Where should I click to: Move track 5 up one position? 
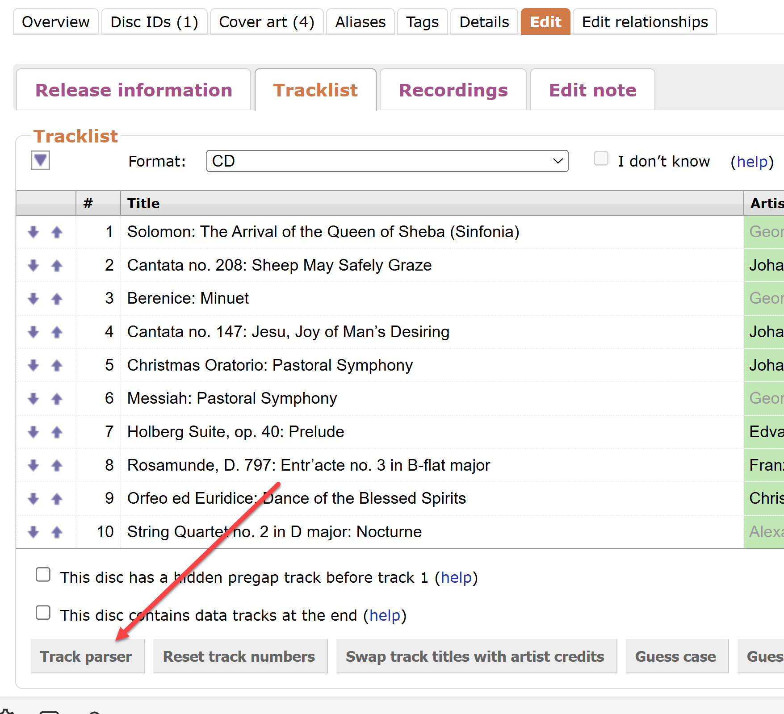tap(57, 366)
